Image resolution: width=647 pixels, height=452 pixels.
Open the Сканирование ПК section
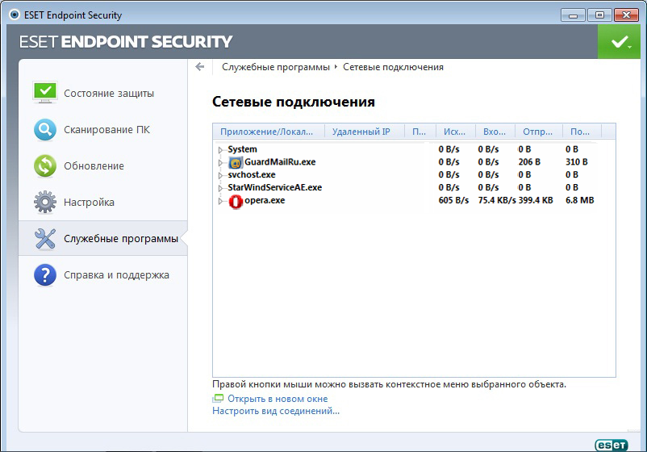click(106, 129)
